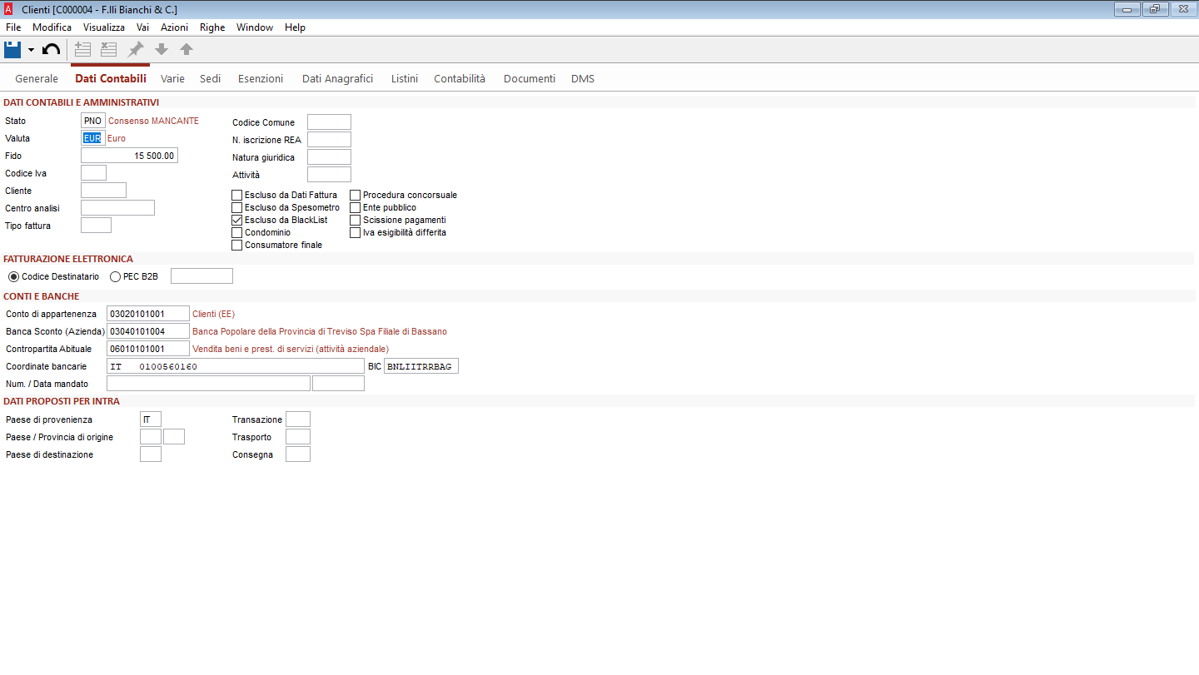Viewport: 1199px width, 675px height.
Task: Click the Move down arrow icon
Action: point(162,49)
